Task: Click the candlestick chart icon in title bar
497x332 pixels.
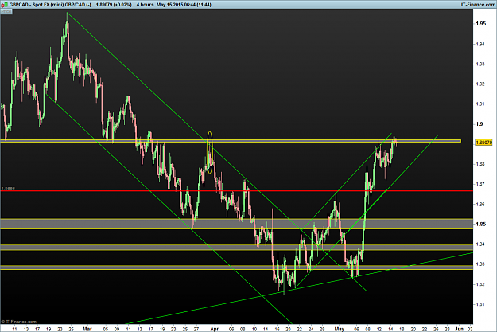Action: (5, 5)
